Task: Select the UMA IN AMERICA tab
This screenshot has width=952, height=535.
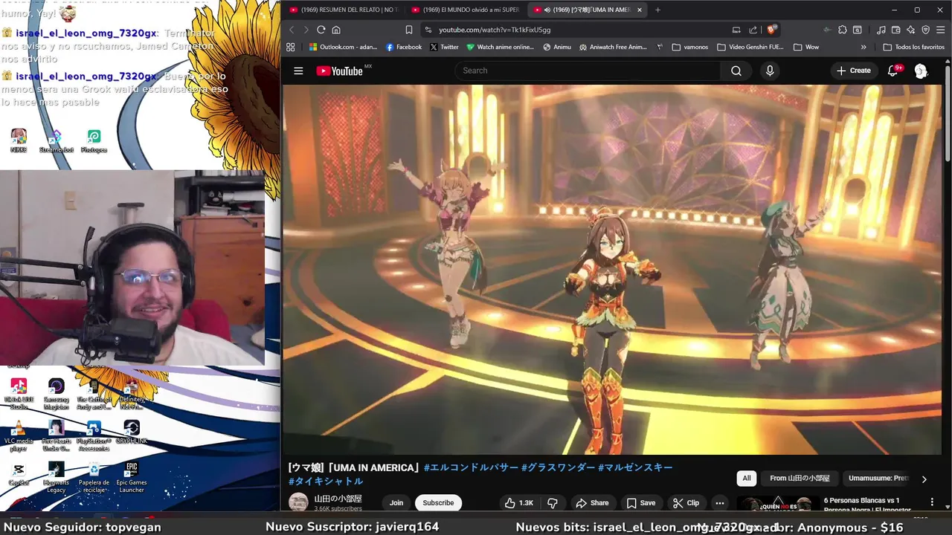Action: pyautogui.click(x=587, y=10)
